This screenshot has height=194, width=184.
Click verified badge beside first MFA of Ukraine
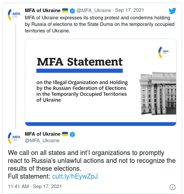pos(72,11)
